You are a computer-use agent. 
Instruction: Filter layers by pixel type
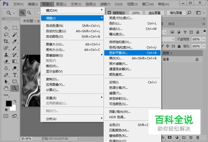[172, 32]
